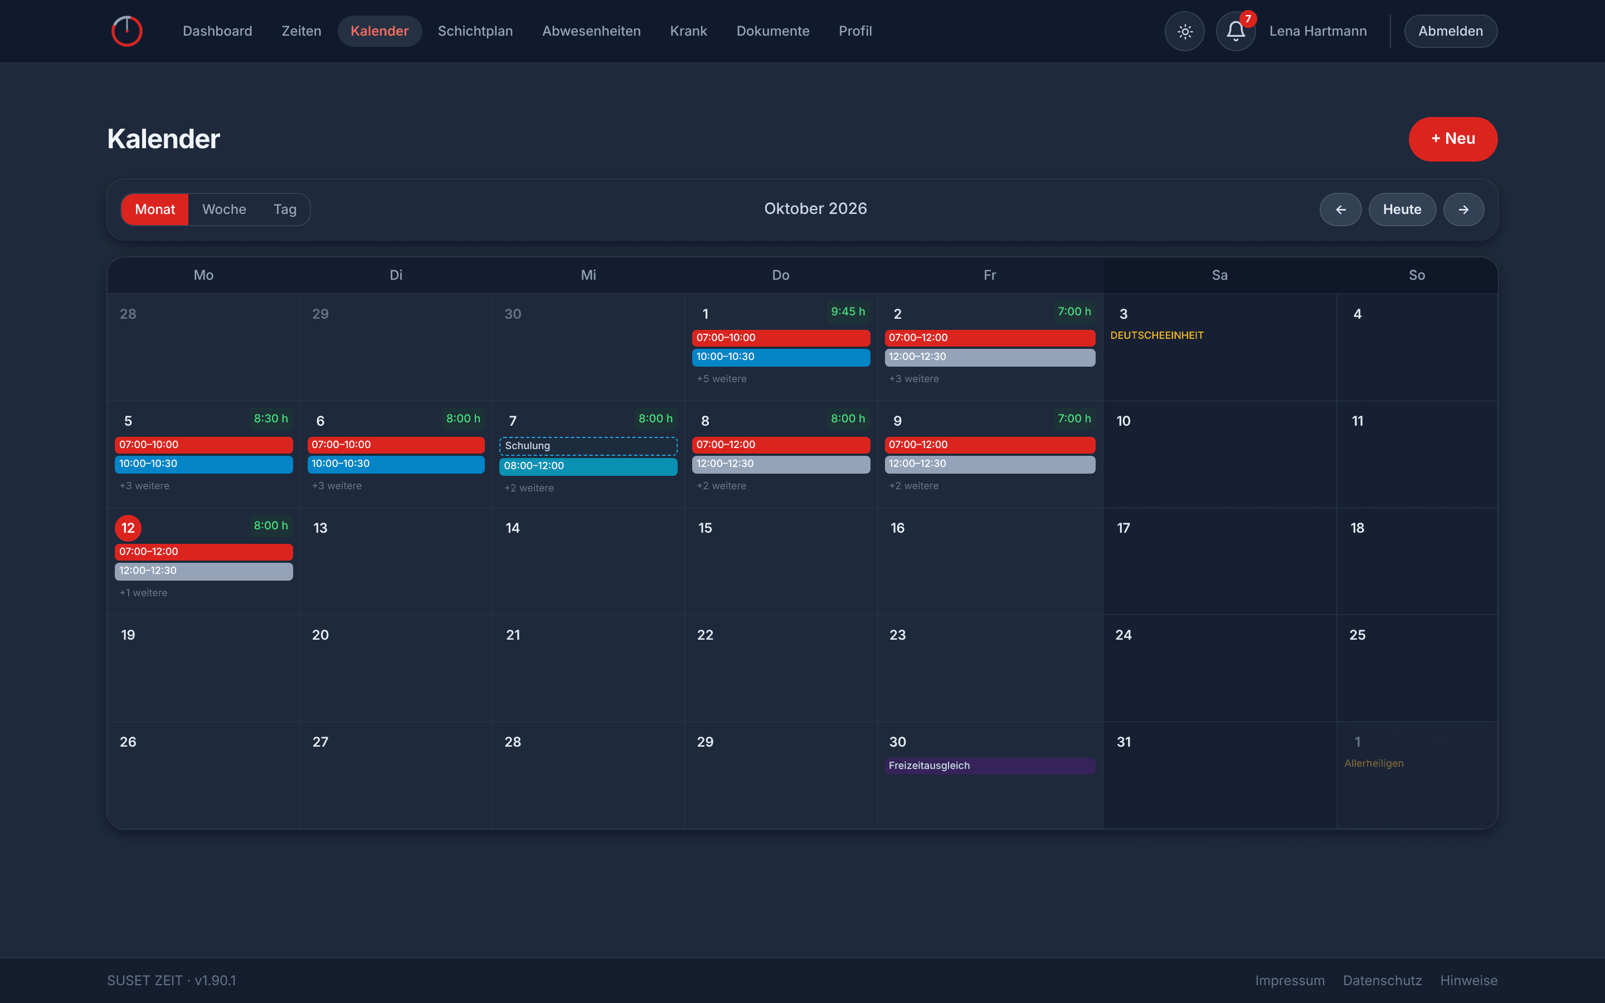Open the Krank nav item

point(688,31)
